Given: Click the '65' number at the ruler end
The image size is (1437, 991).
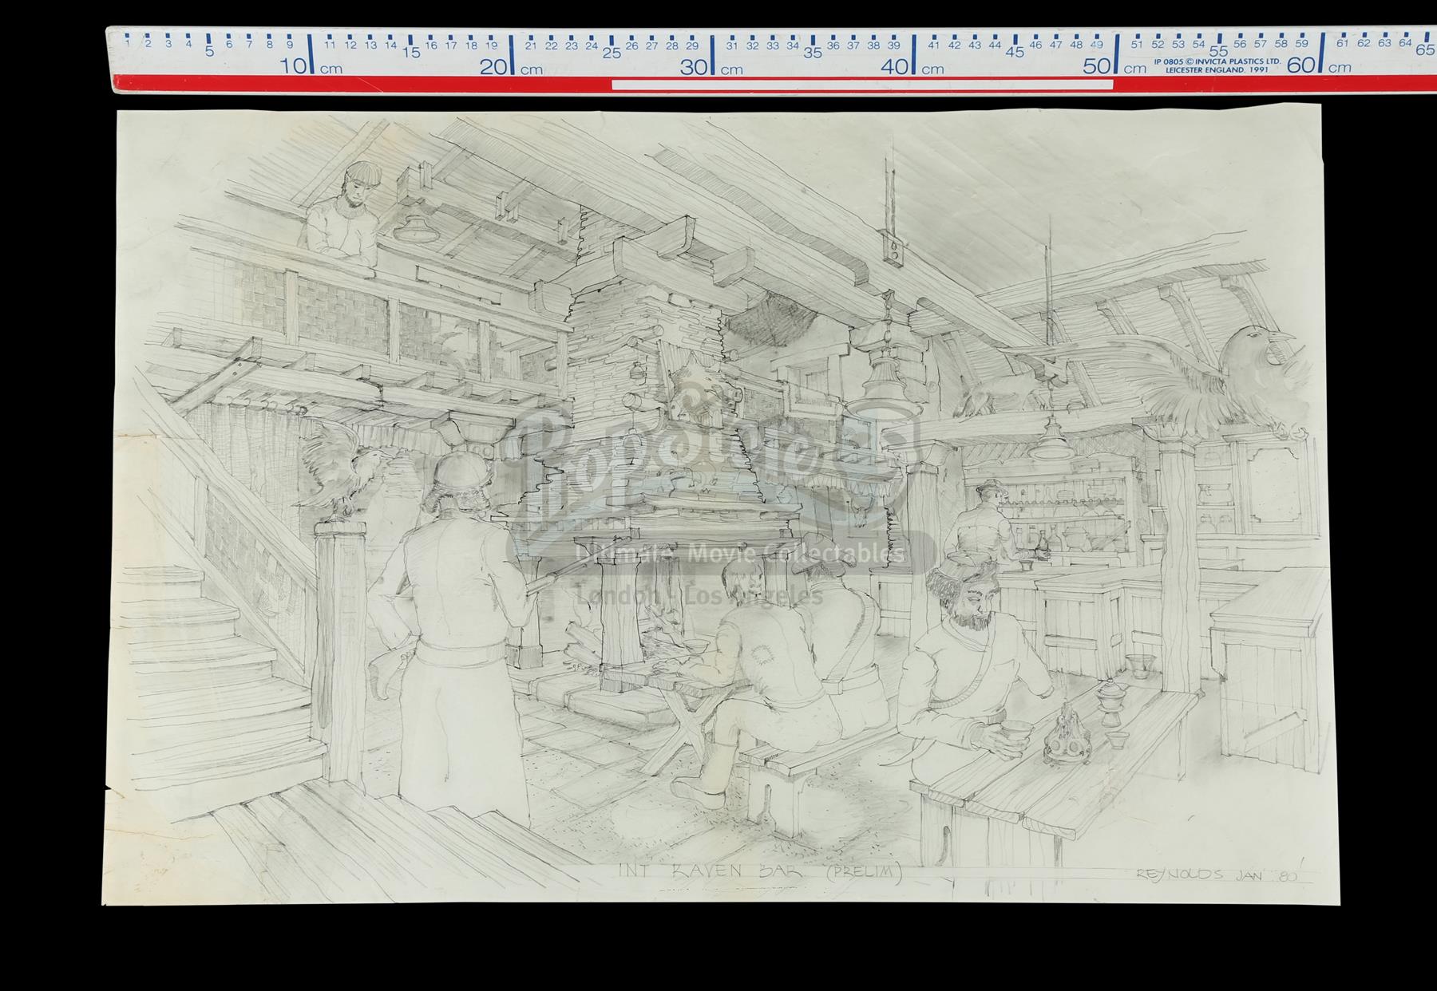Looking at the screenshot, I should point(1425,49).
